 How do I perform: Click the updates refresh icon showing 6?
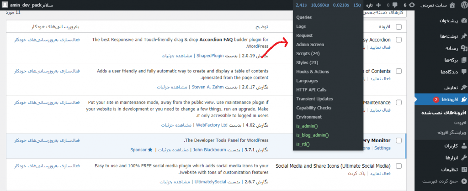[412, 5]
